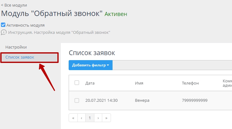This screenshot has width=232, height=129.
Task: Sort by the Дата column header
Action: (90, 83)
